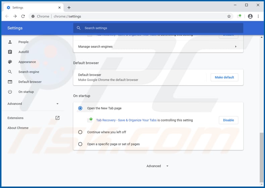Click the Extensions external-link icon
Image resolution: width=265 pixels, height=188 pixels.
coord(57,118)
